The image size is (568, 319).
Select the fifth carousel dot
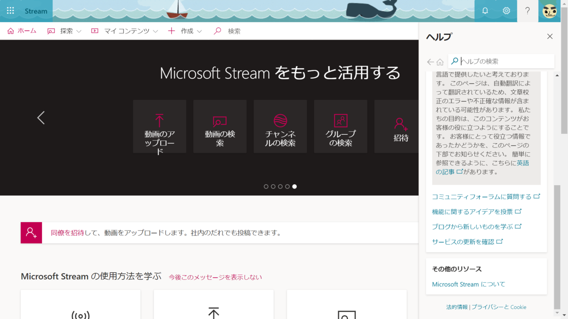[x=294, y=187]
